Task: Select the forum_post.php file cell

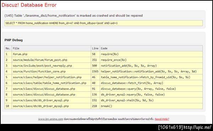Action: pyautogui.click(x=51, y=60)
